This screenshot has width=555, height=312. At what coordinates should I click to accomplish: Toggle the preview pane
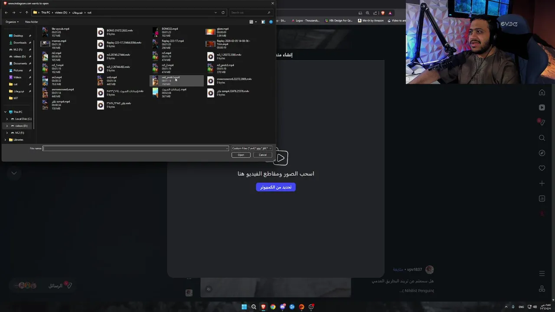coord(263,22)
